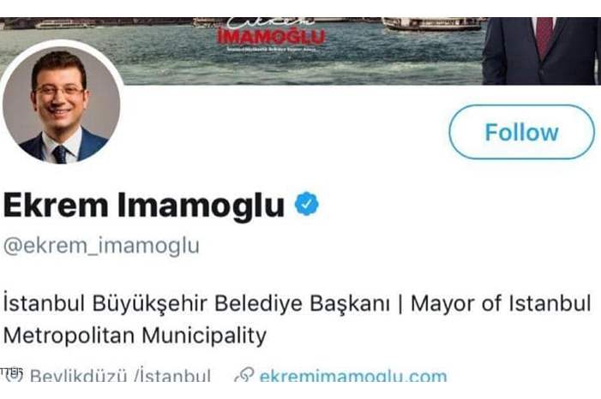Viewport: 601px width, 399px height.
Task: Open the ekremimamoglu.com website link
Action: tap(353, 376)
